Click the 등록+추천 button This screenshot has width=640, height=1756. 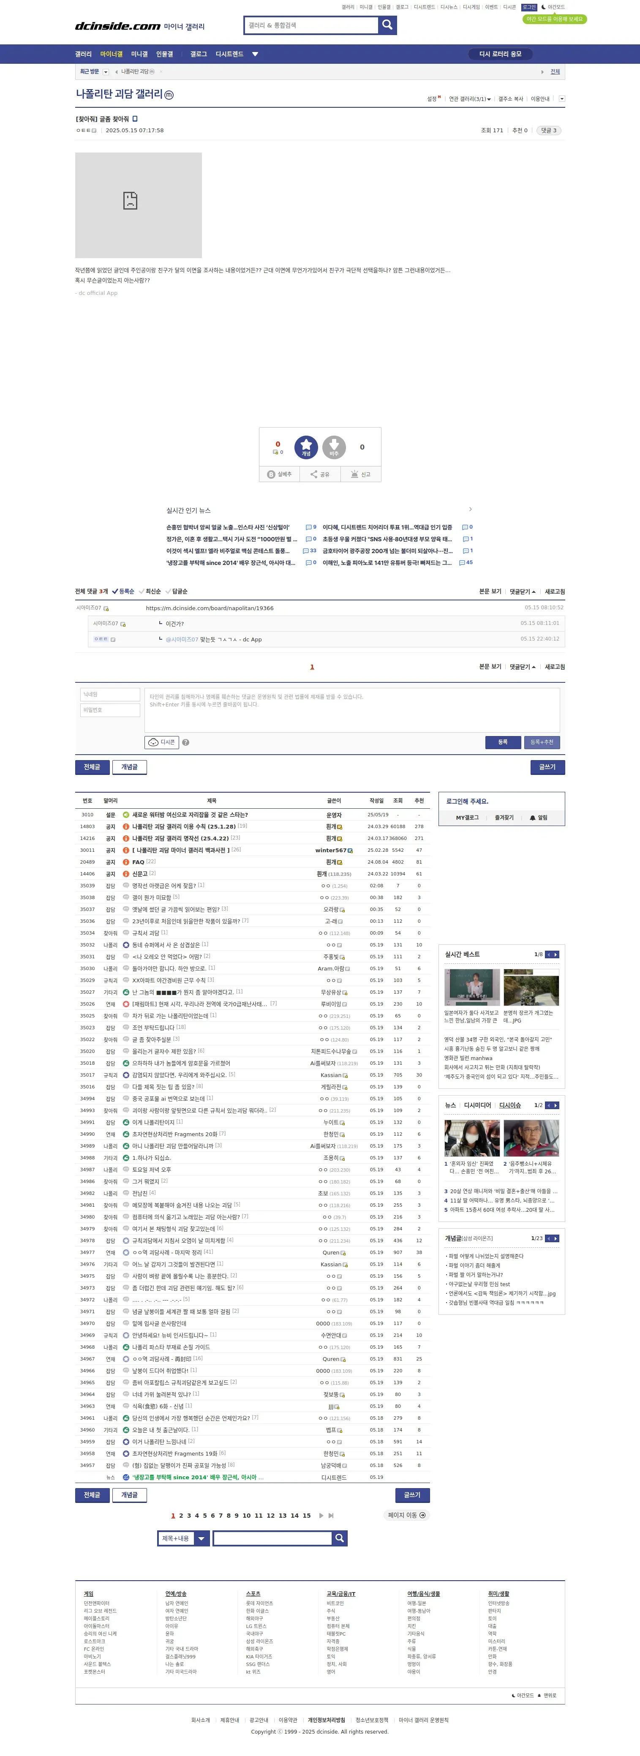[542, 742]
